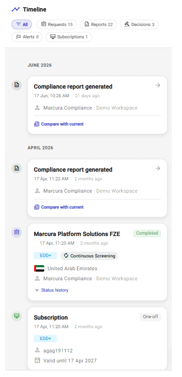The image size is (182, 377).
Task: Click the United Arab Emirates text
Action: coord(73,268)
